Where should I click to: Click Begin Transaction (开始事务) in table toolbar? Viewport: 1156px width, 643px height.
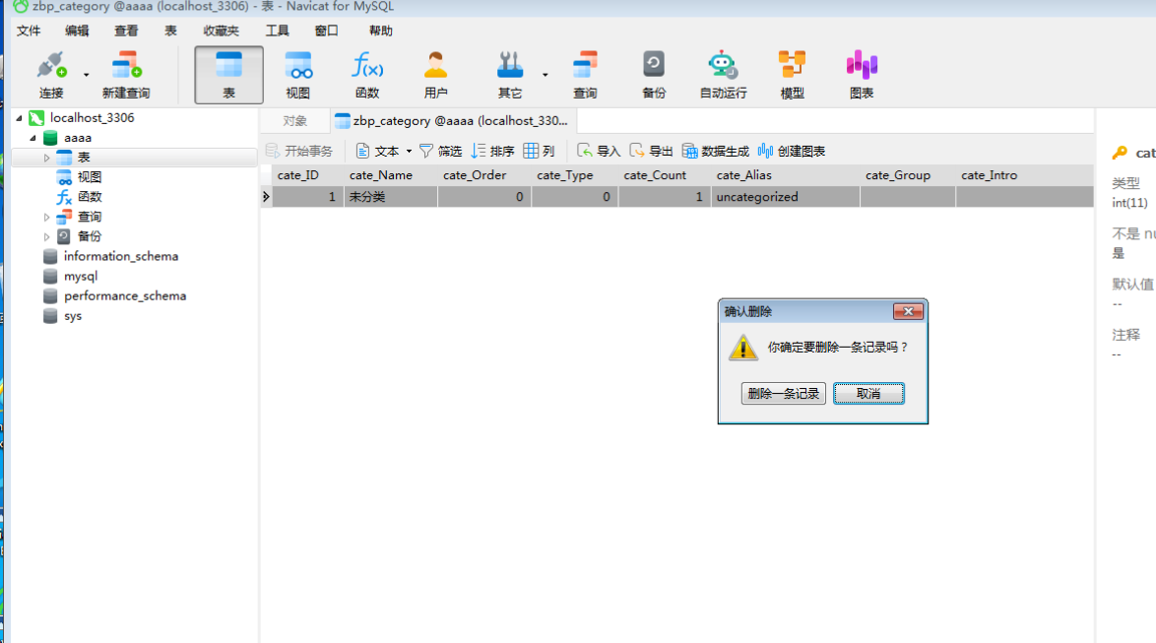pyautogui.click(x=299, y=152)
